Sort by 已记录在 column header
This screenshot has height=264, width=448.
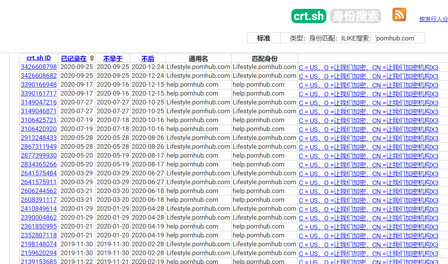tap(74, 59)
